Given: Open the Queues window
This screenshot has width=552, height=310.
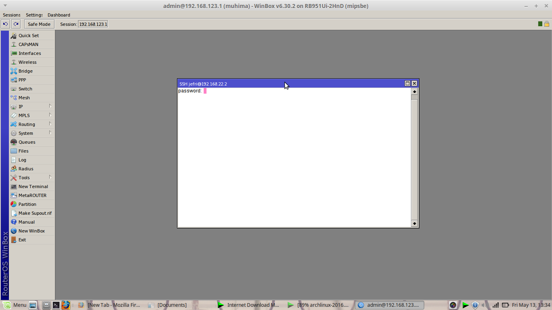Looking at the screenshot, I should [x=32, y=142].
